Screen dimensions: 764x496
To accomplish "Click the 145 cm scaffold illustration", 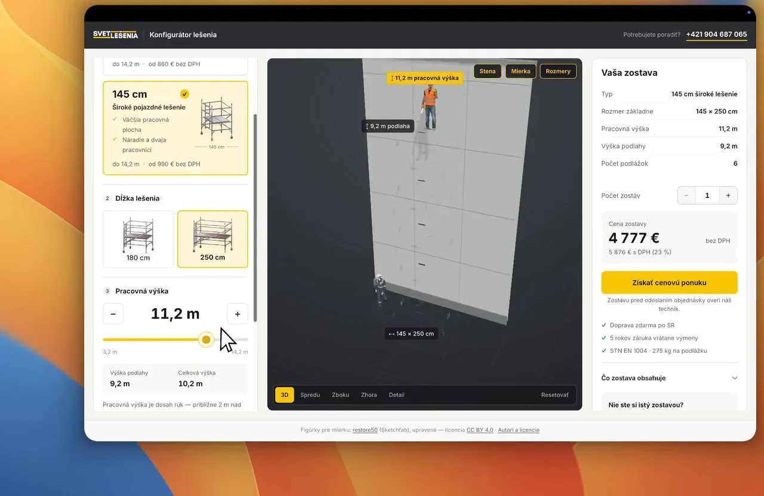I will point(216,120).
